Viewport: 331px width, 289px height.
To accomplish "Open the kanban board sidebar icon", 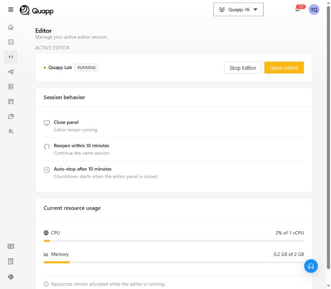I will [x=11, y=102].
